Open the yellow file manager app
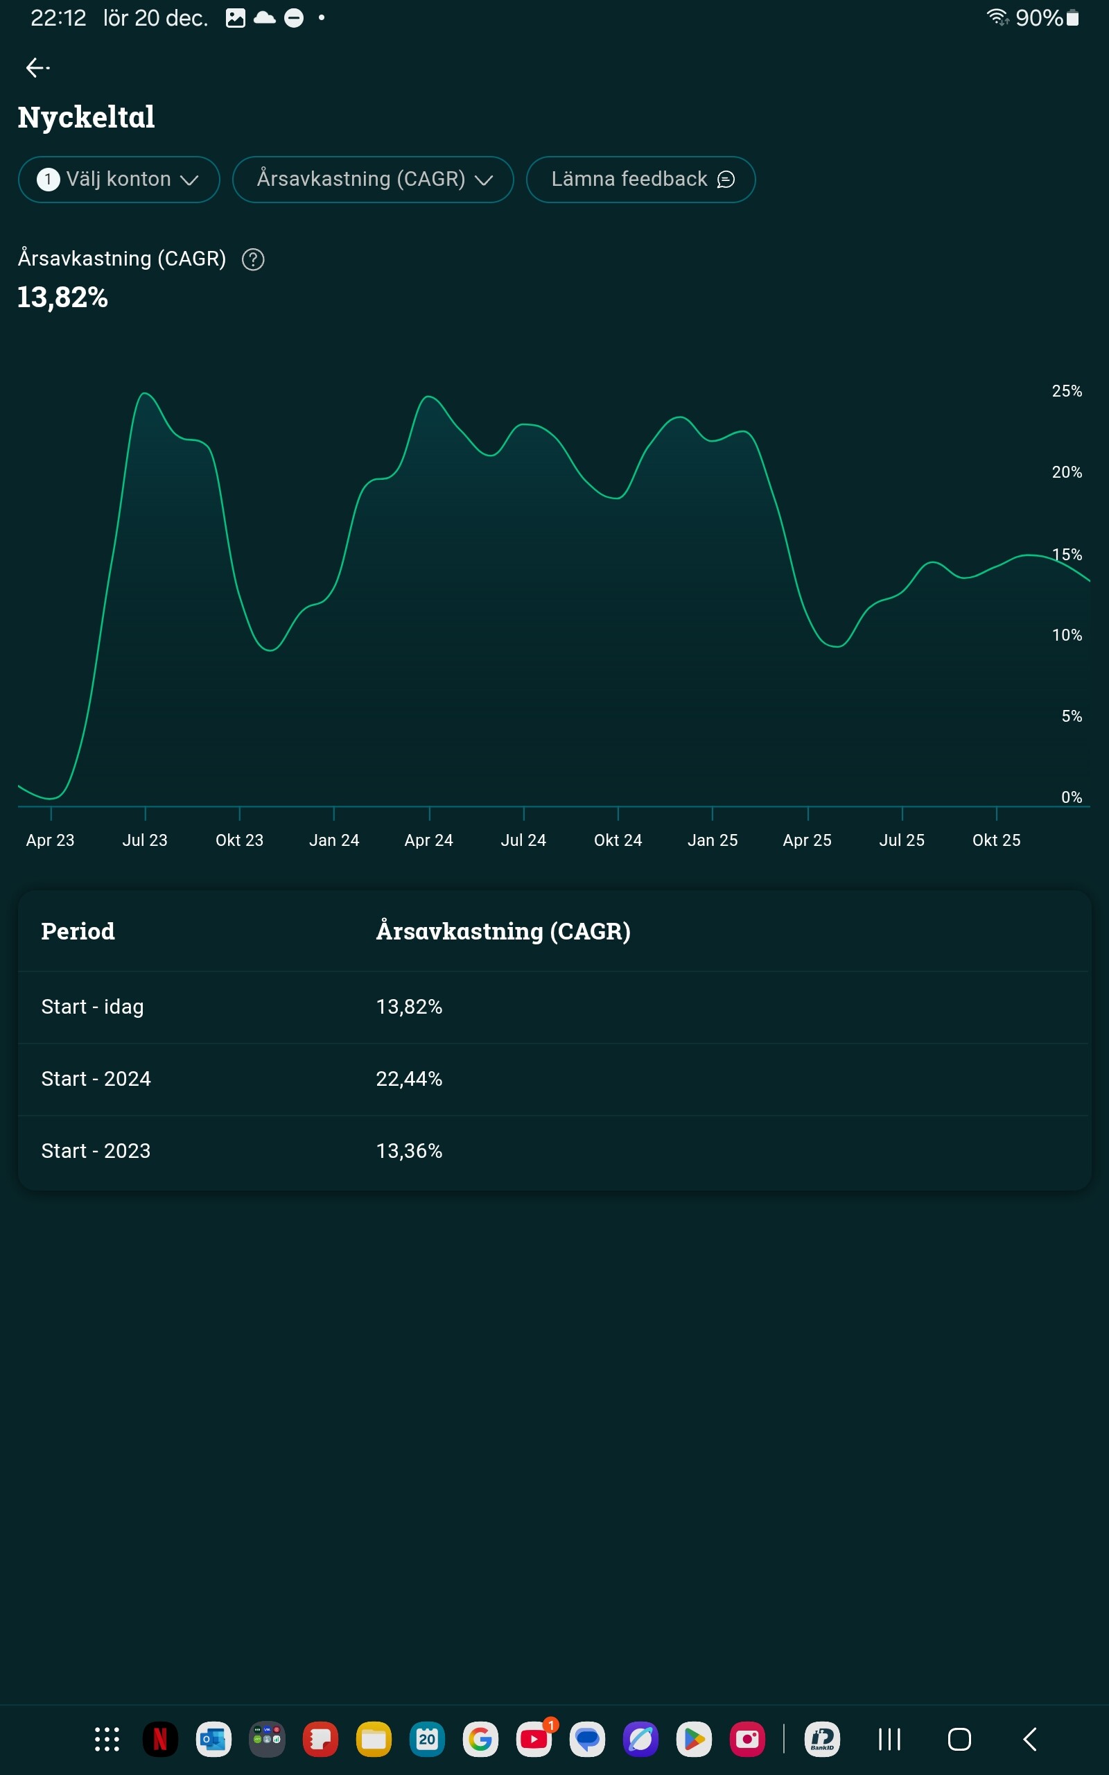 pyautogui.click(x=374, y=1739)
